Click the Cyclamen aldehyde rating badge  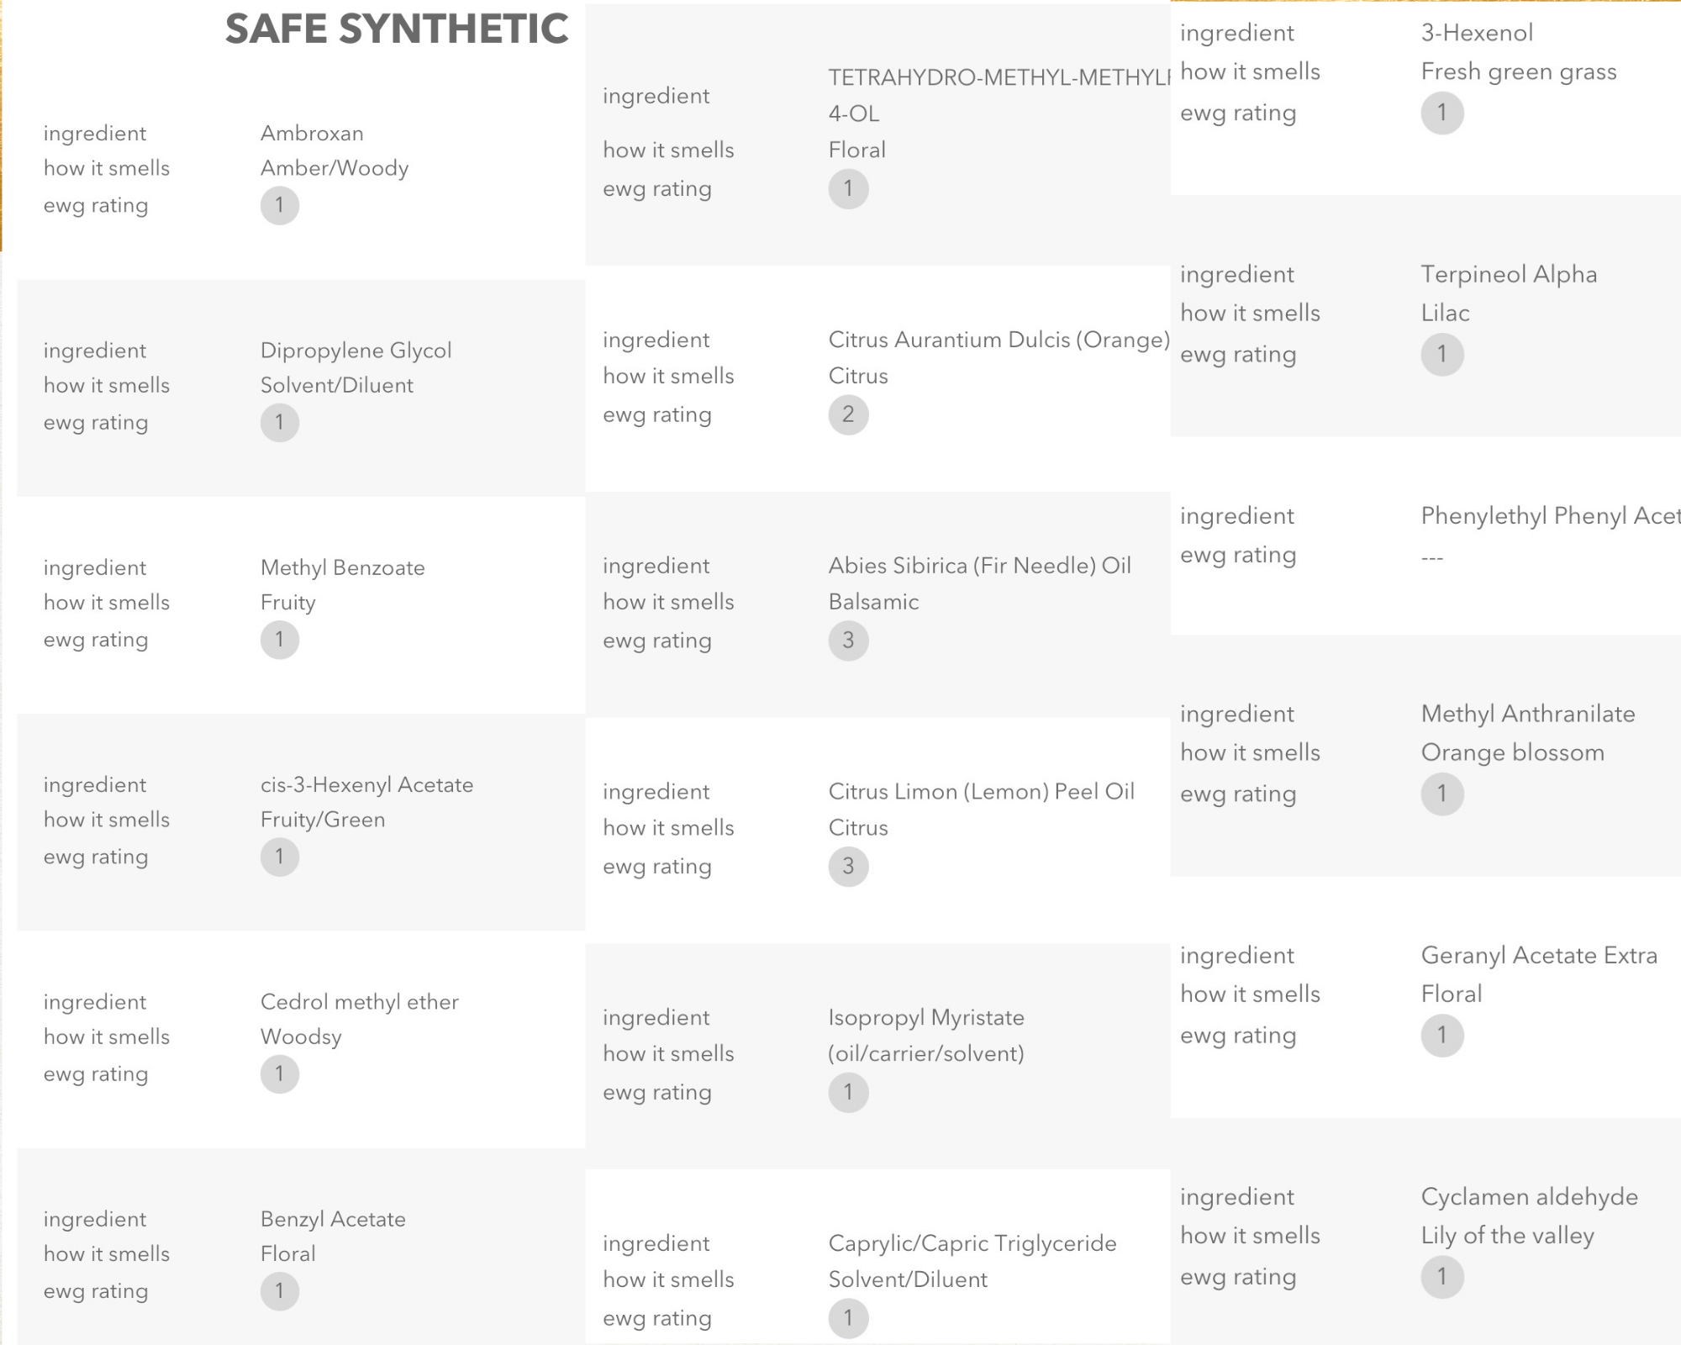1442,1276
